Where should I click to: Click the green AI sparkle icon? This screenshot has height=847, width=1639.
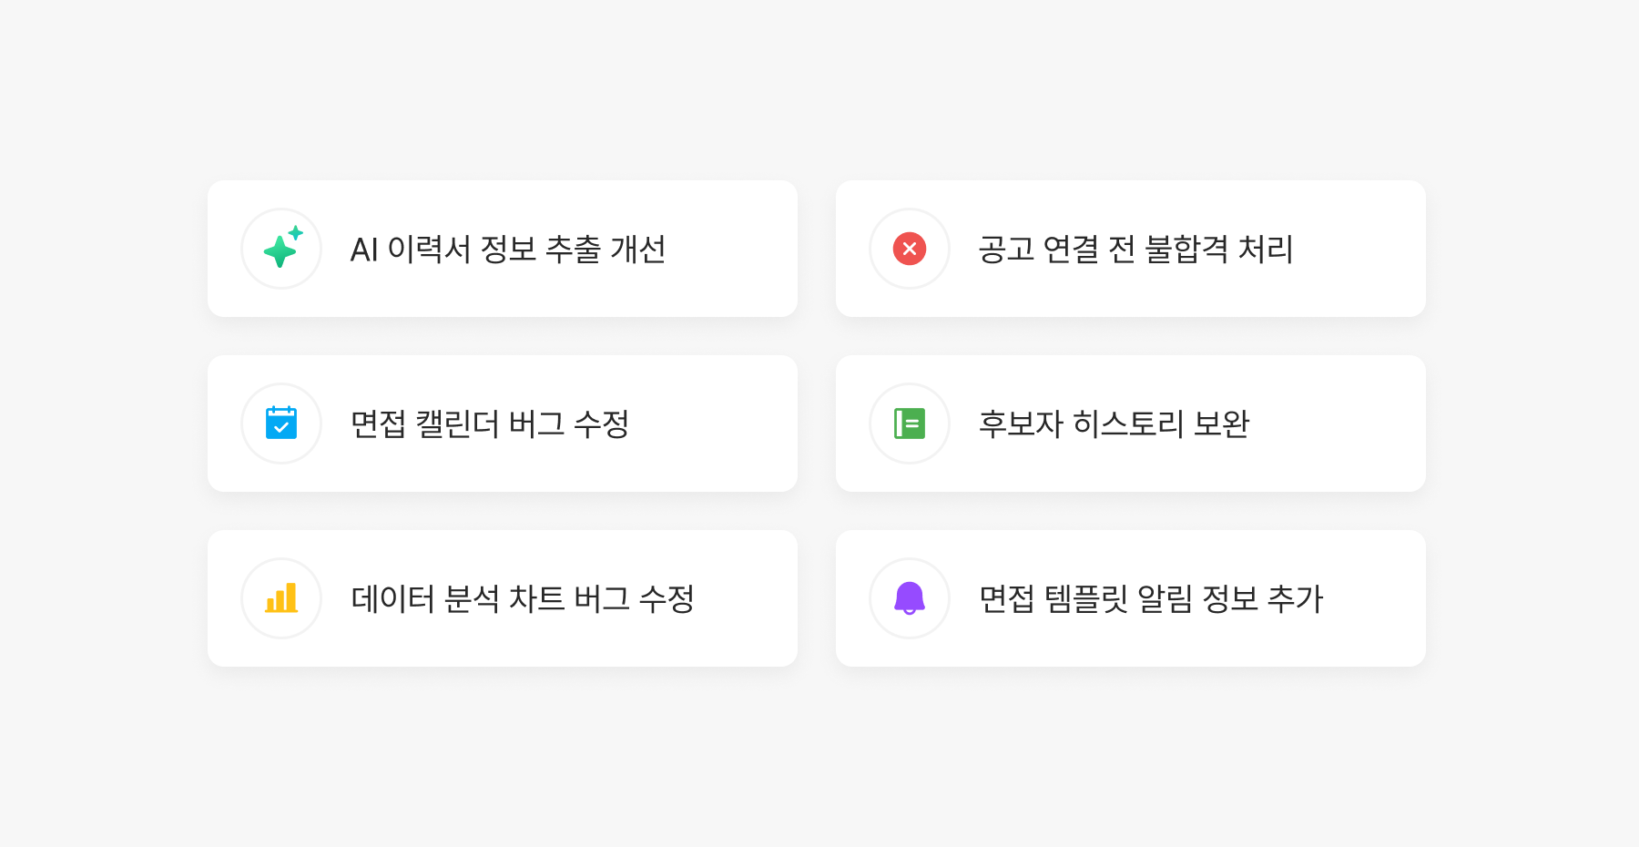pyautogui.click(x=280, y=250)
